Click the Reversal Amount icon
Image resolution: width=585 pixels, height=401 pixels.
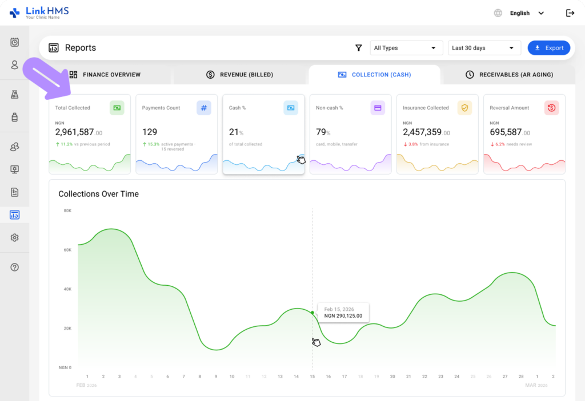[x=551, y=108]
